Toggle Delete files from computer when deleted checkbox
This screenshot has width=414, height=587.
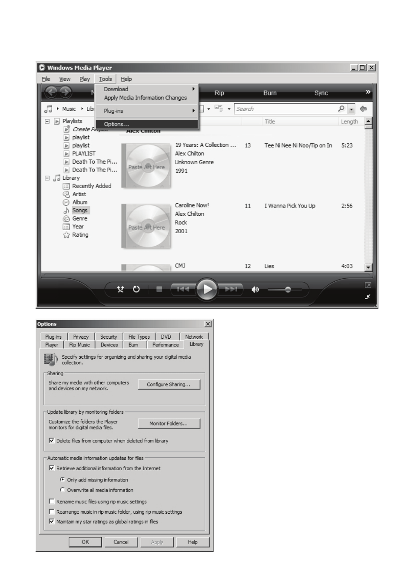[x=52, y=440]
